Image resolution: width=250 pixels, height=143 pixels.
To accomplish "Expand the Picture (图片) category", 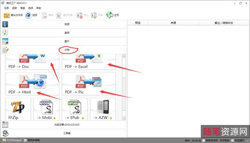I will pos(63,41).
